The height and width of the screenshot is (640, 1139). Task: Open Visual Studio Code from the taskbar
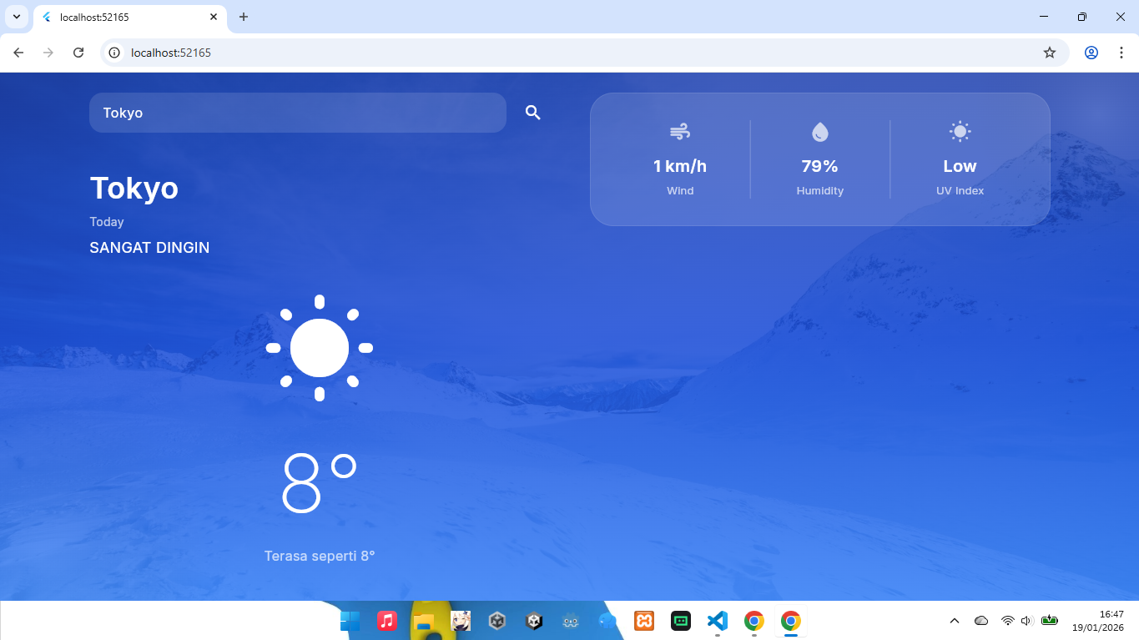pyautogui.click(x=717, y=621)
